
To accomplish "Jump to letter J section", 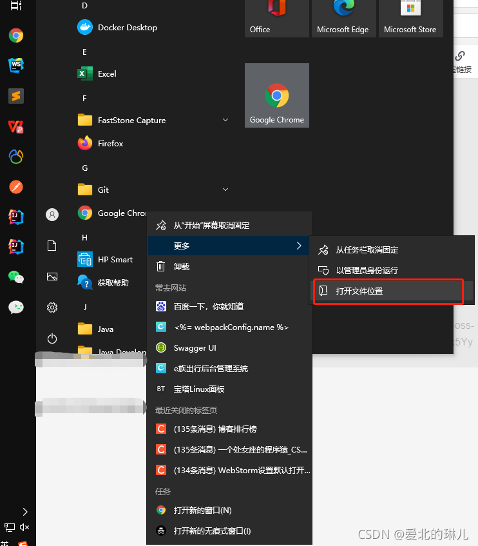I will click(84, 307).
